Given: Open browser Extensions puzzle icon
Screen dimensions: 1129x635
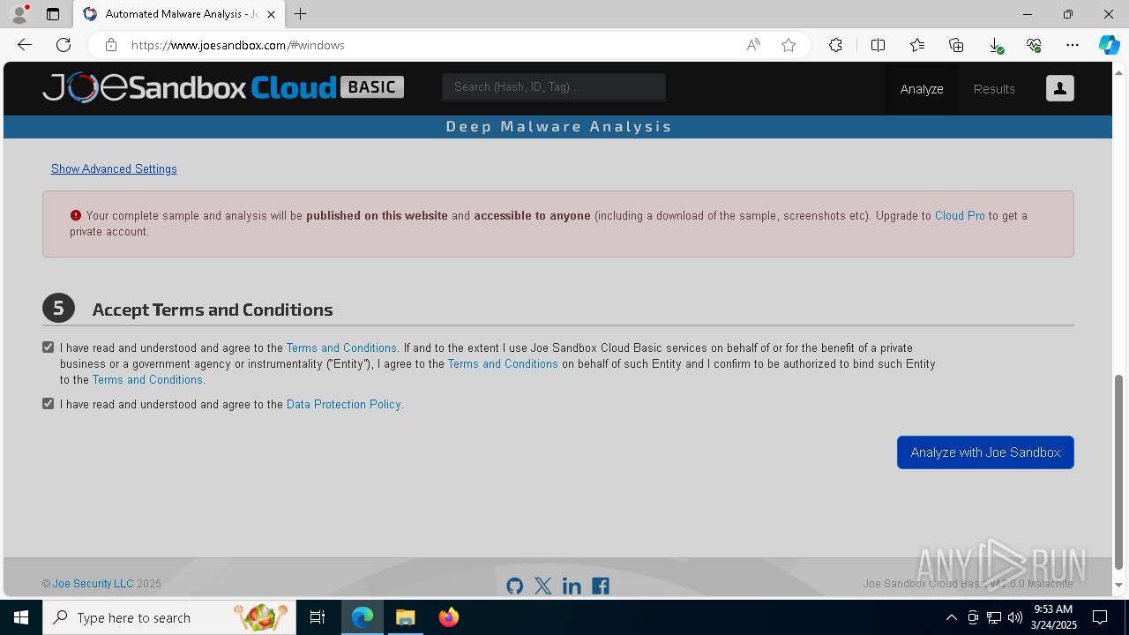Looking at the screenshot, I should pyautogui.click(x=835, y=45).
